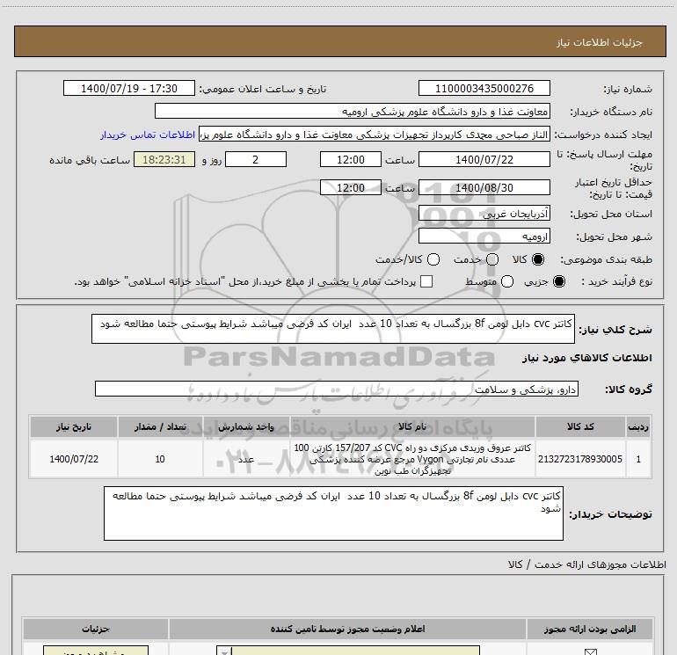Select متوسط purchase process radio
Image resolution: width=677 pixels, height=655 pixels.
click(507, 281)
